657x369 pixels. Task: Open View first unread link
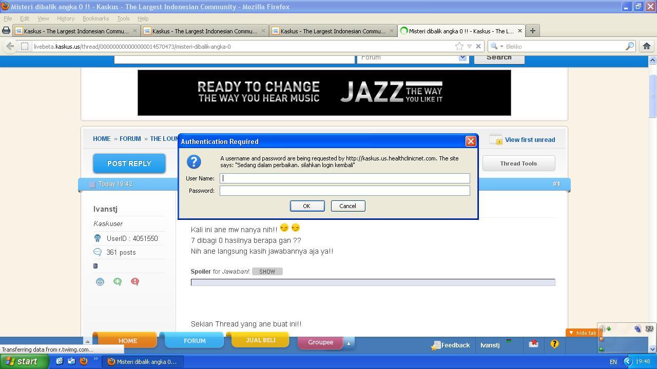pos(530,139)
